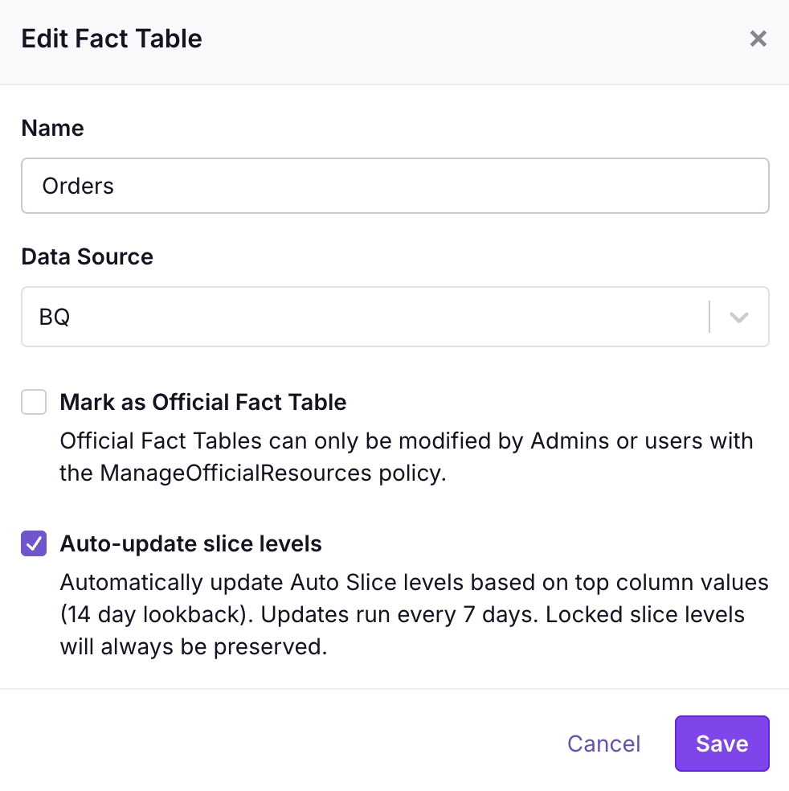789x791 pixels.
Task: Uncheck the Auto-update slice levels checkbox
Action: pyautogui.click(x=33, y=543)
